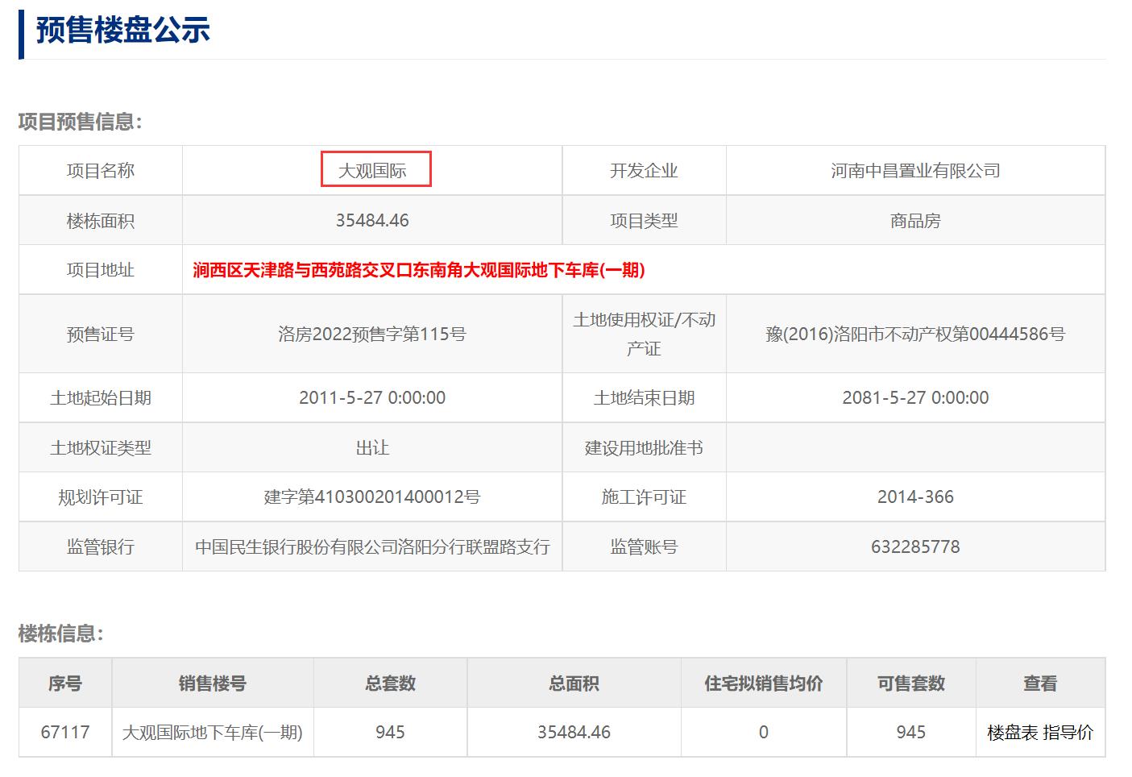Select the supervising bank name cell
Screen dimensions: 1132x777
tap(373, 546)
